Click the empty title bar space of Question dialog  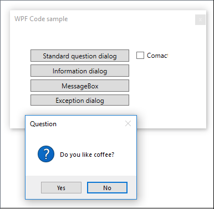(90, 123)
